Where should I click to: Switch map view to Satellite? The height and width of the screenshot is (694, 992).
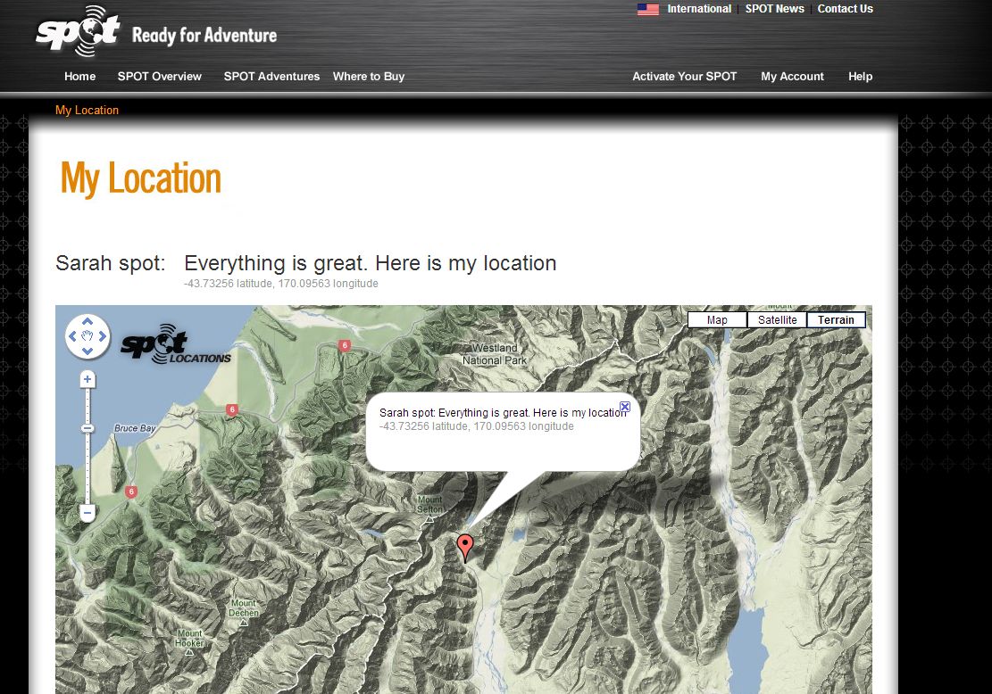(x=777, y=320)
